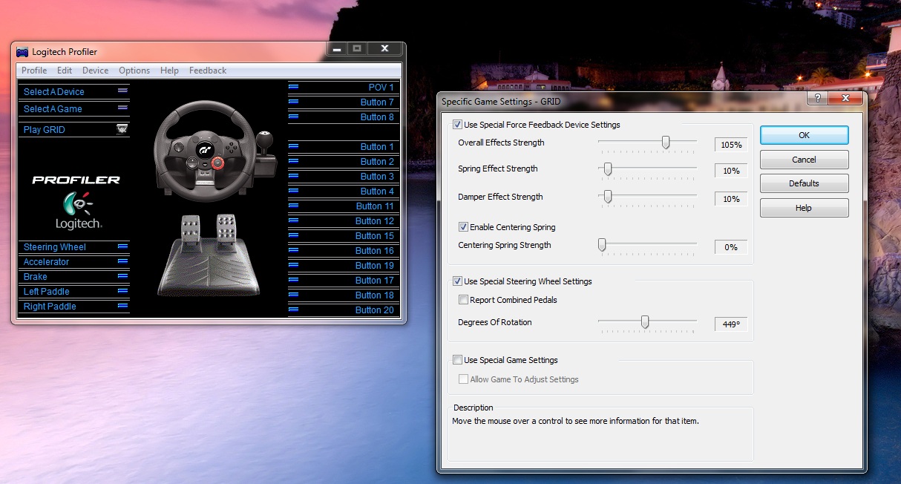Adjust Damper Effect Strength slider
Image resolution: width=901 pixels, height=484 pixels.
608,197
